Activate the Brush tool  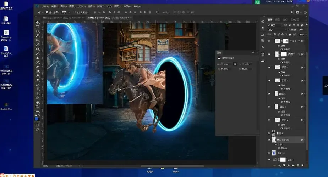38,53
